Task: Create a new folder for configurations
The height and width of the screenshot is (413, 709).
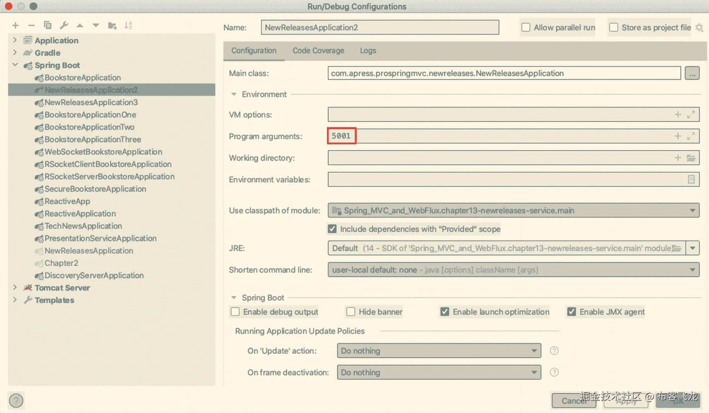Action: 112,25
